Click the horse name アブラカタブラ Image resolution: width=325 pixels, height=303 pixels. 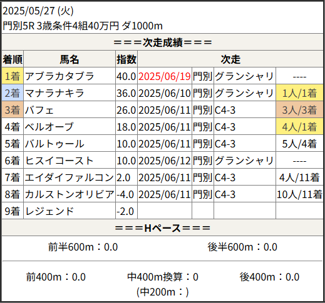point(59,76)
